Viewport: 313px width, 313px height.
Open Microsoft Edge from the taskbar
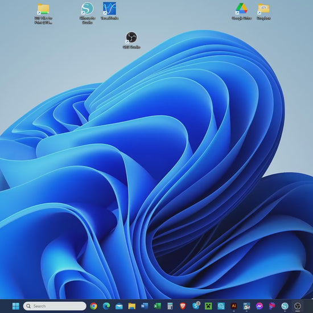click(x=106, y=306)
